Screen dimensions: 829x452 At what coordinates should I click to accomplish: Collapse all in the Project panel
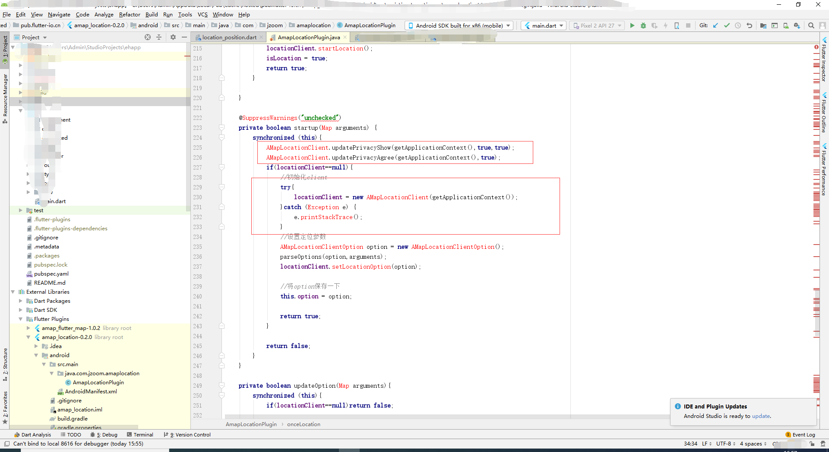(159, 37)
